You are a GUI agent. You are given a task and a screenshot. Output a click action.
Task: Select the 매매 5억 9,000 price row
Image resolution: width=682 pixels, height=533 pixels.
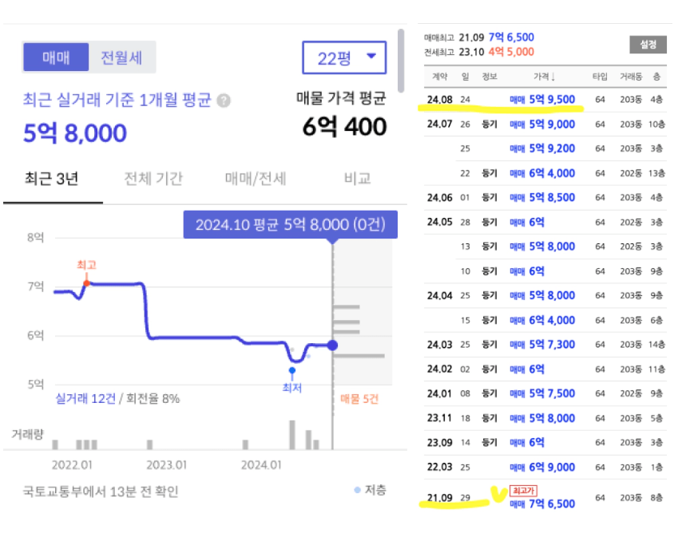pos(545,124)
